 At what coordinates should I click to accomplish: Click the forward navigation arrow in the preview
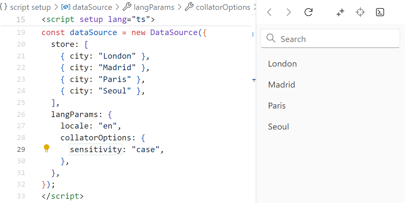click(288, 12)
